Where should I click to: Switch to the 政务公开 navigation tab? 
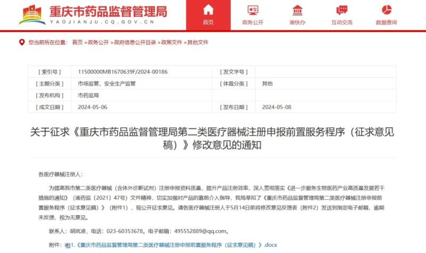pyautogui.click(x=252, y=22)
